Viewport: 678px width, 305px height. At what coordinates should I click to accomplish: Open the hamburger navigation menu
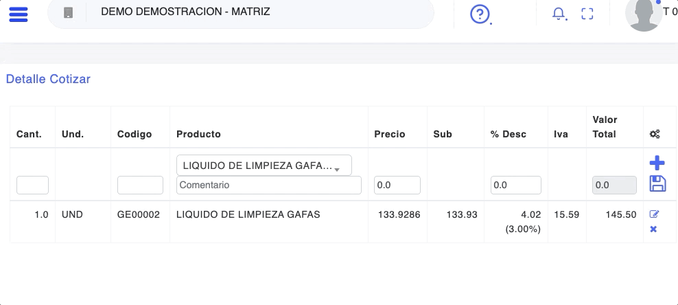(x=18, y=14)
